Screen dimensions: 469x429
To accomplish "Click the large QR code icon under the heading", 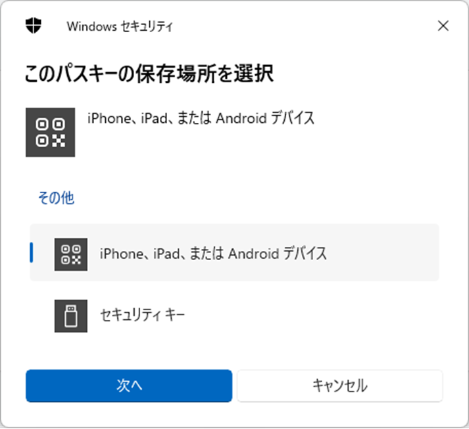I will (50, 132).
